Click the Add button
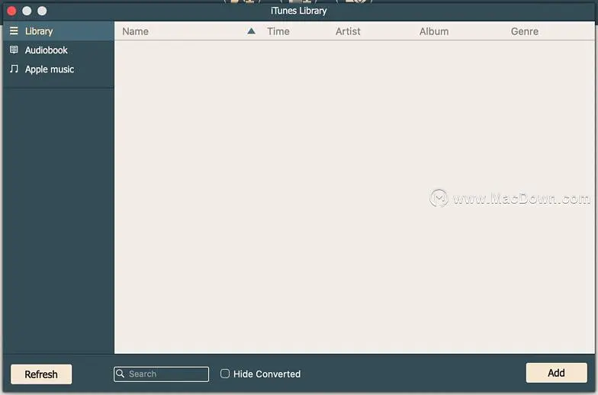Image resolution: width=598 pixels, height=395 pixels. click(557, 373)
